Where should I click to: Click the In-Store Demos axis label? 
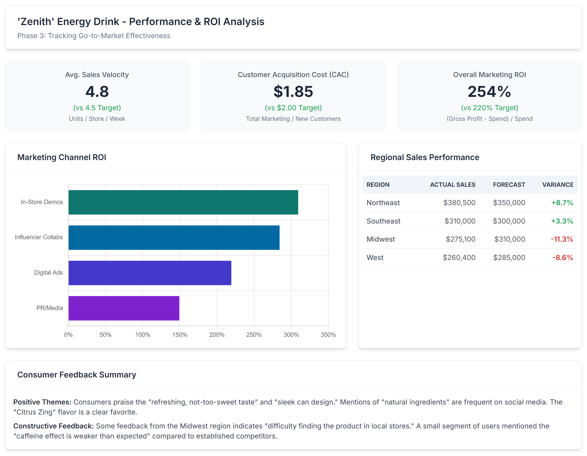42,202
